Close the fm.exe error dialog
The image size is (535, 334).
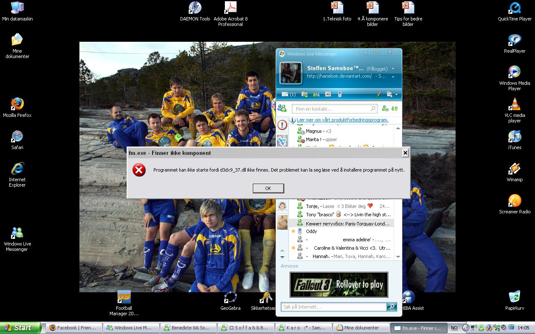(x=405, y=153)
